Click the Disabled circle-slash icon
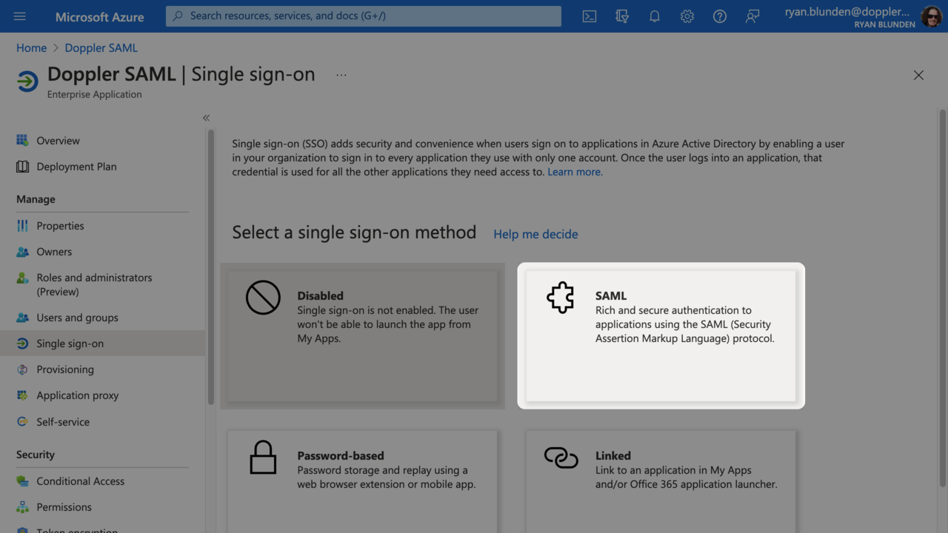This screenshot has height=533, width=948. click(263, 298)
